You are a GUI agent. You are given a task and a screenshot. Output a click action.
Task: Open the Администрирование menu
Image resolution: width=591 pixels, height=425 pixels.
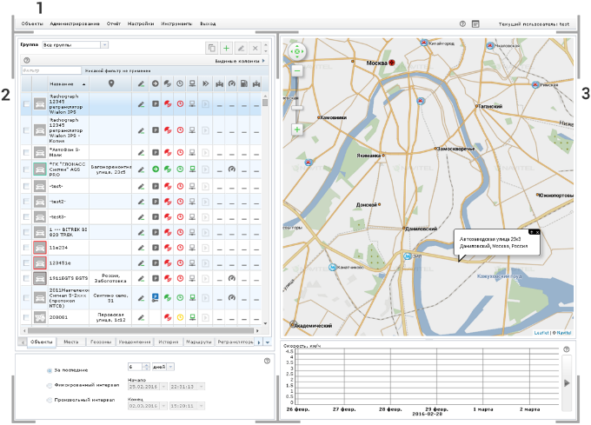tap(75, 23)
